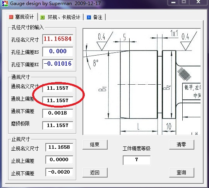Focus the 孔径名义尺寸 input field

coord(58,39)
